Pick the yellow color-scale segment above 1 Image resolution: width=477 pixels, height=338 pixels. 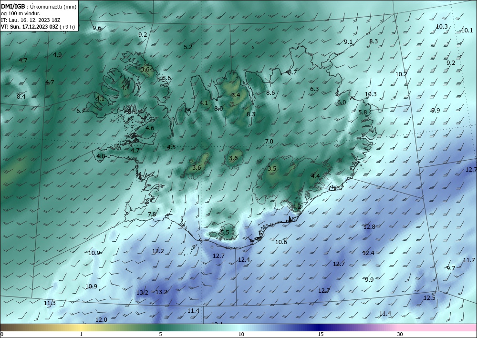pyautogui.click(x=81, y=328)
